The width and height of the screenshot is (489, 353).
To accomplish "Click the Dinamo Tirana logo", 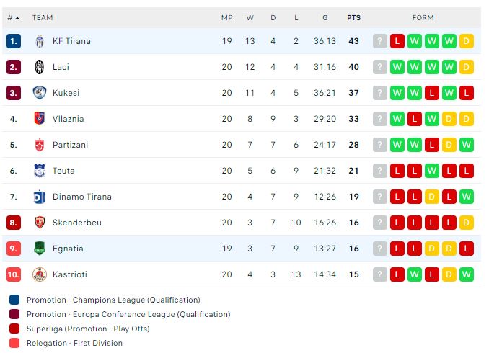I will (x=40, y=197).
